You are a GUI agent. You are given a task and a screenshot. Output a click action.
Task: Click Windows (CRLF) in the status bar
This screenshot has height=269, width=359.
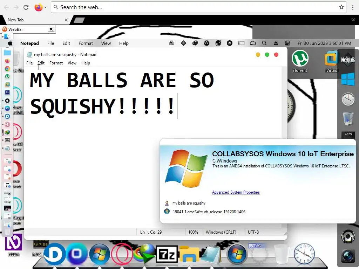coord(221,232)
